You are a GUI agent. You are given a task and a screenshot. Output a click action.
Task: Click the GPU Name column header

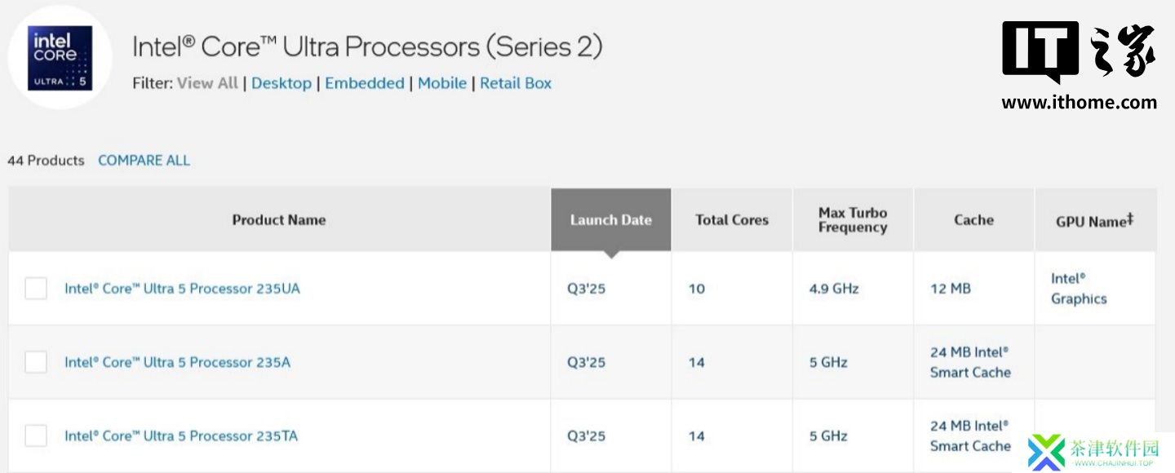coord(1094,220)
